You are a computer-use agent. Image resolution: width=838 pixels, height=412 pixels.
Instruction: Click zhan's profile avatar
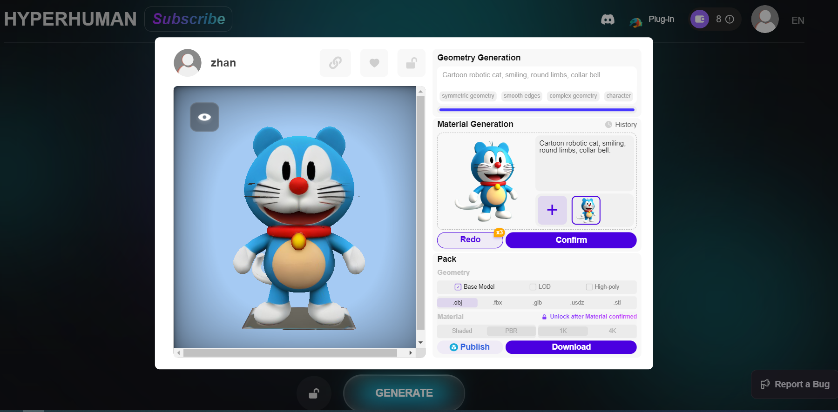(188, 63)
